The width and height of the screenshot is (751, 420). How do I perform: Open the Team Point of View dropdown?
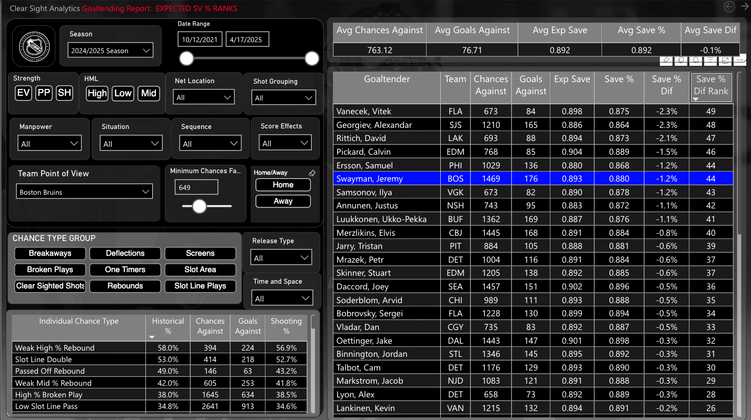click(x=84, y=192)
